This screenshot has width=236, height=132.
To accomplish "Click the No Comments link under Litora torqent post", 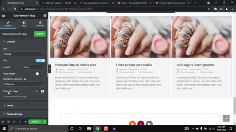I will [146, 72].
